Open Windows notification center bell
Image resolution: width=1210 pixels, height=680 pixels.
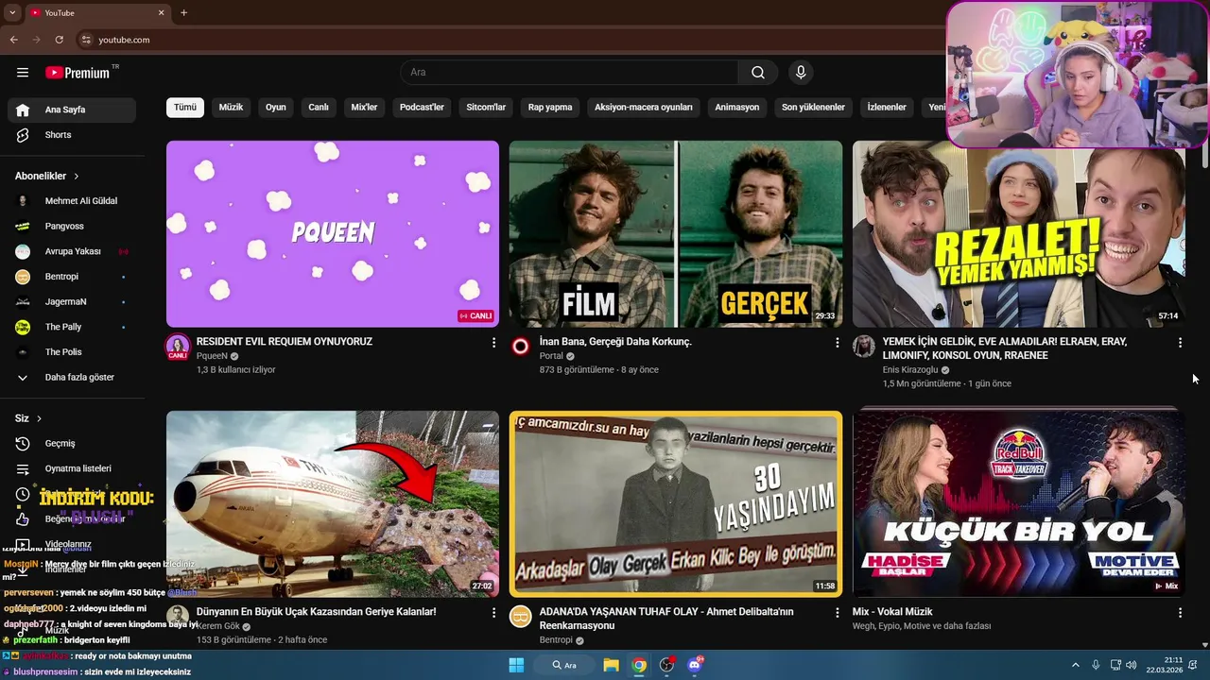tap(1193, 665)
